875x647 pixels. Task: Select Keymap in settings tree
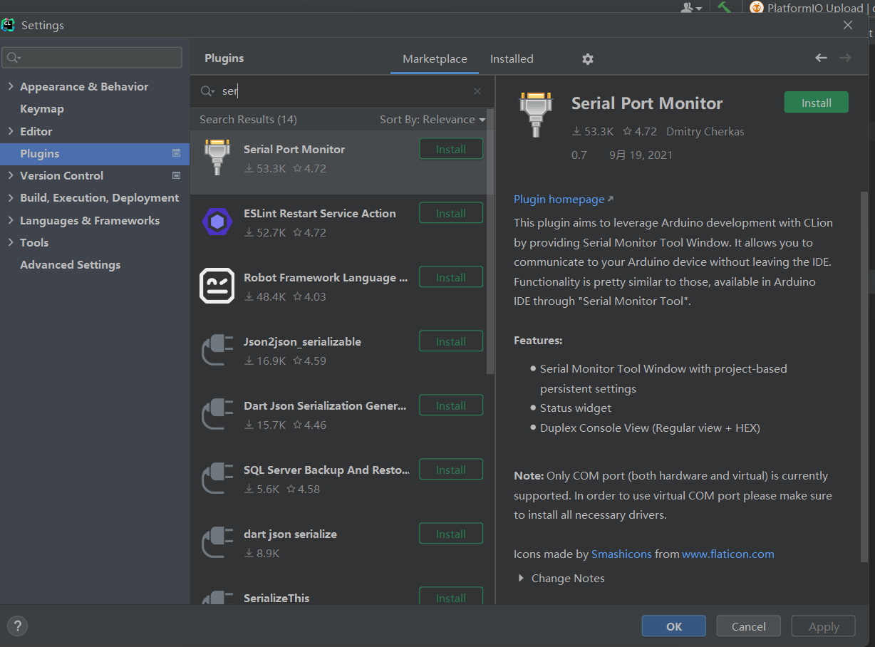coord(42,109)
